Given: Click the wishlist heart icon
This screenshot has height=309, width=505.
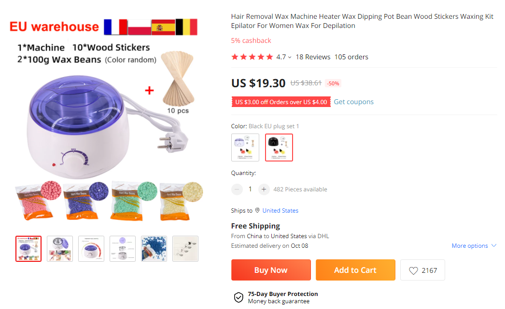Looking at the screenshot, I should (413, 270).
